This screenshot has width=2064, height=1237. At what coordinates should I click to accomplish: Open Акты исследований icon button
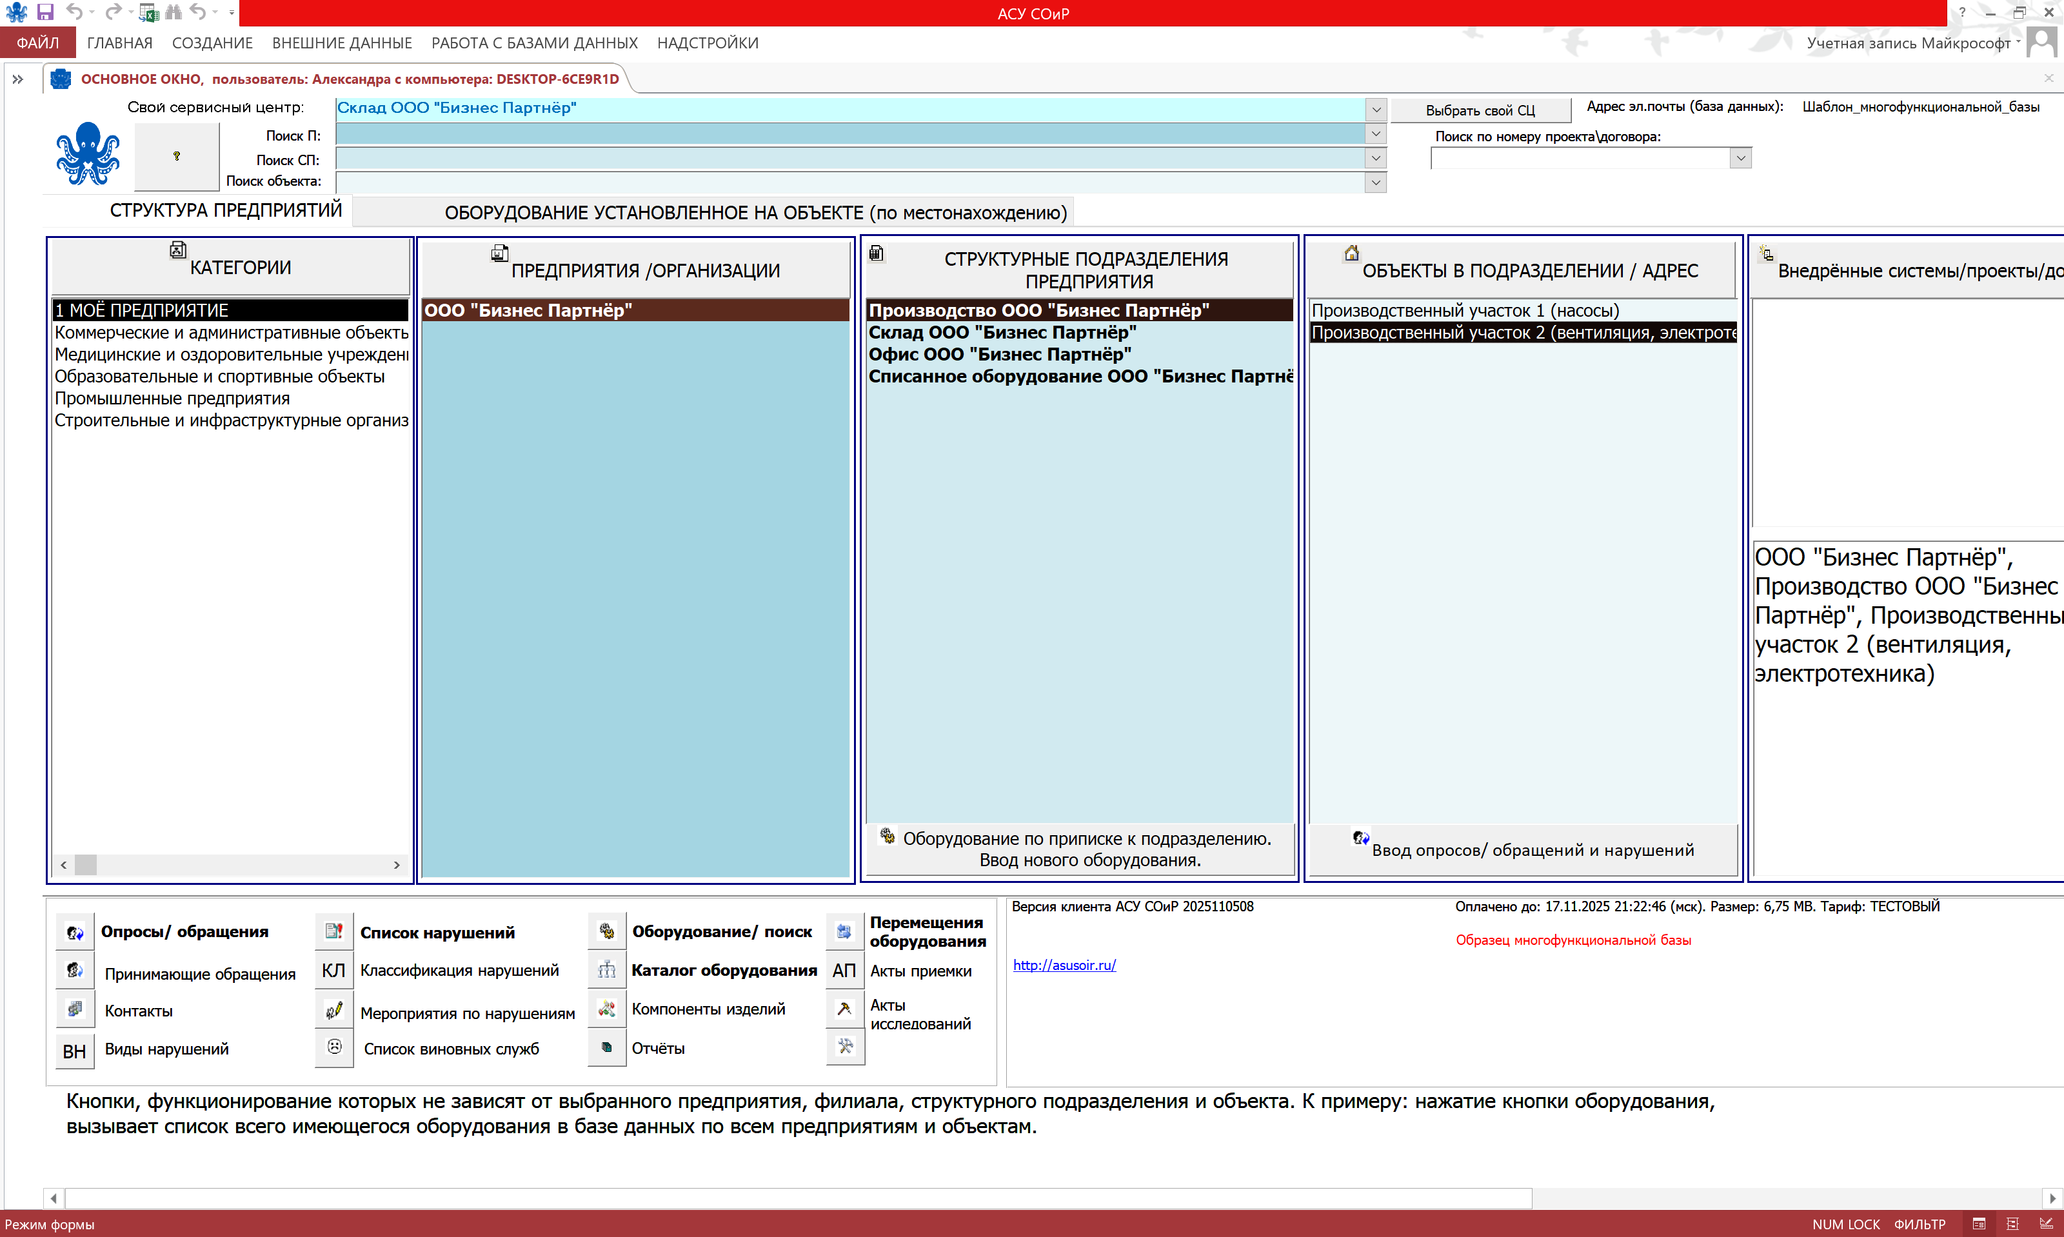pos(844,1009)
